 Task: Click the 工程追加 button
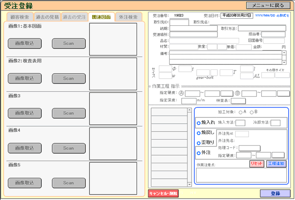tap(276, 164)
